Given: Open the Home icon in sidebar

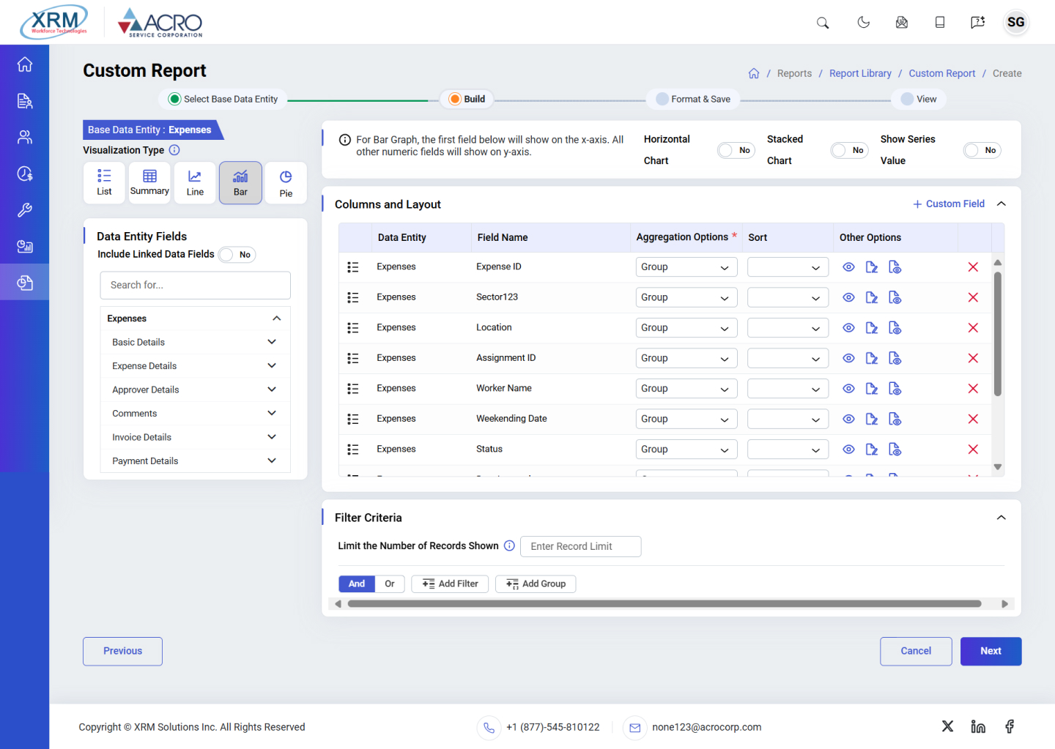Looking at the screenshot, I should point(25,64).
